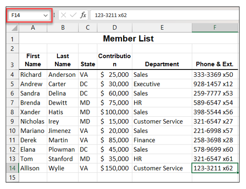The width and height of the screenshot is (246, 189).
Task: Click the three-dot handle beside the Name Box
Action: [x=54, y=15]
